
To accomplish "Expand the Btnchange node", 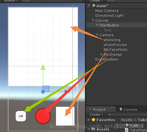I will coord(102,54).
